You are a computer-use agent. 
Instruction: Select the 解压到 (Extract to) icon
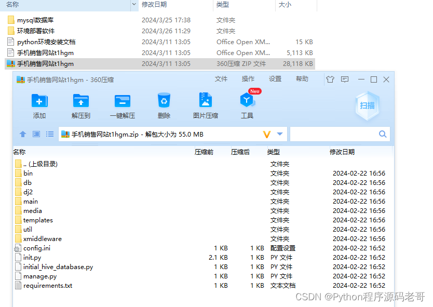coord(81,104)
